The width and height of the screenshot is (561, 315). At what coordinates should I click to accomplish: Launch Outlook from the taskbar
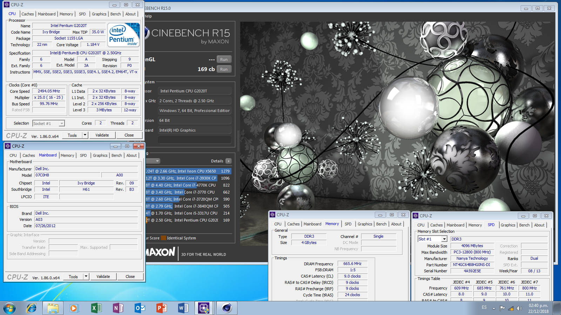pyautogui.click(x=140, y=308)
